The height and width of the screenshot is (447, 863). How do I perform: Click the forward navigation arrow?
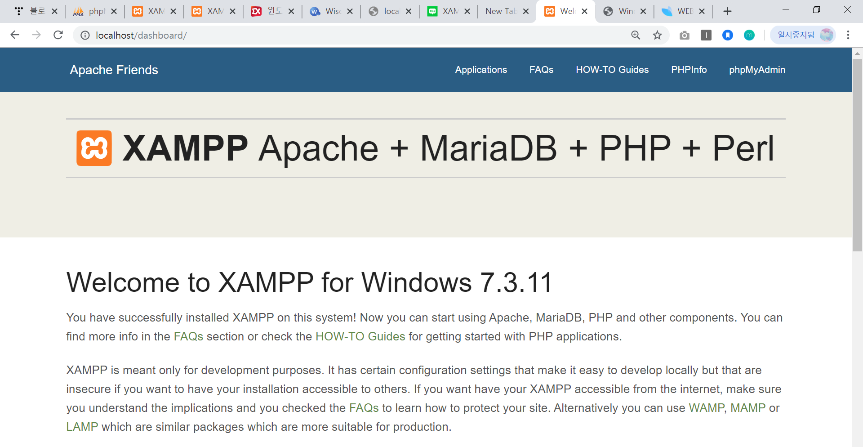pos(36,35)
